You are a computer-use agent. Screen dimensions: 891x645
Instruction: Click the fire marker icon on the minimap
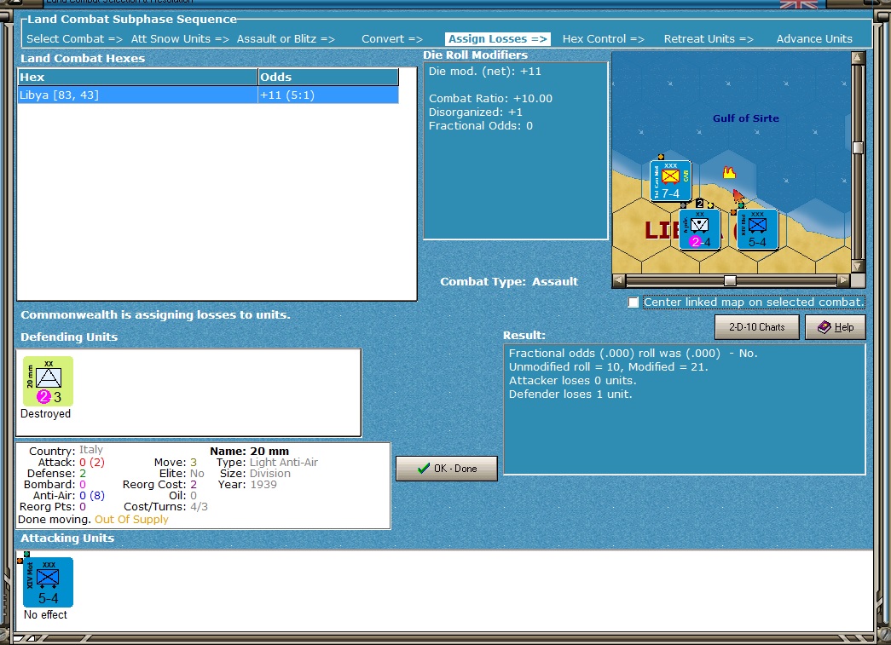[x=729, y=172]
